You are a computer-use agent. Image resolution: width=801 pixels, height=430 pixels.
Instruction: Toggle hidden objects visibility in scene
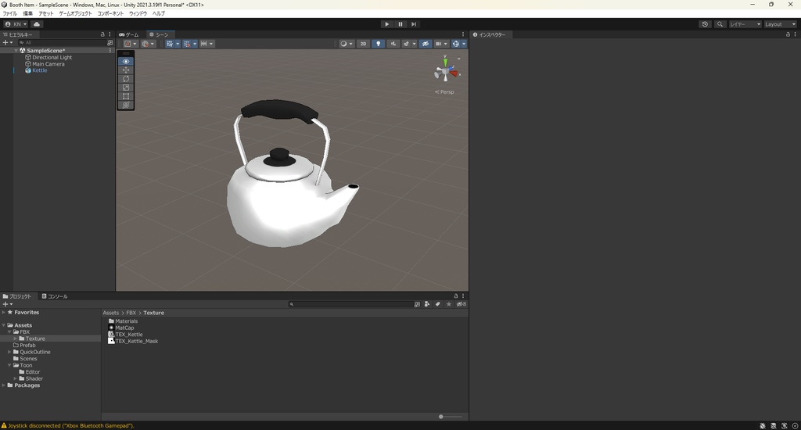click(425, 44)
